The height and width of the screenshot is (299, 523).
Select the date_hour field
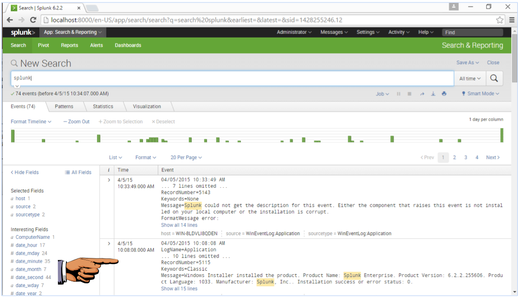tap(26, 246)
